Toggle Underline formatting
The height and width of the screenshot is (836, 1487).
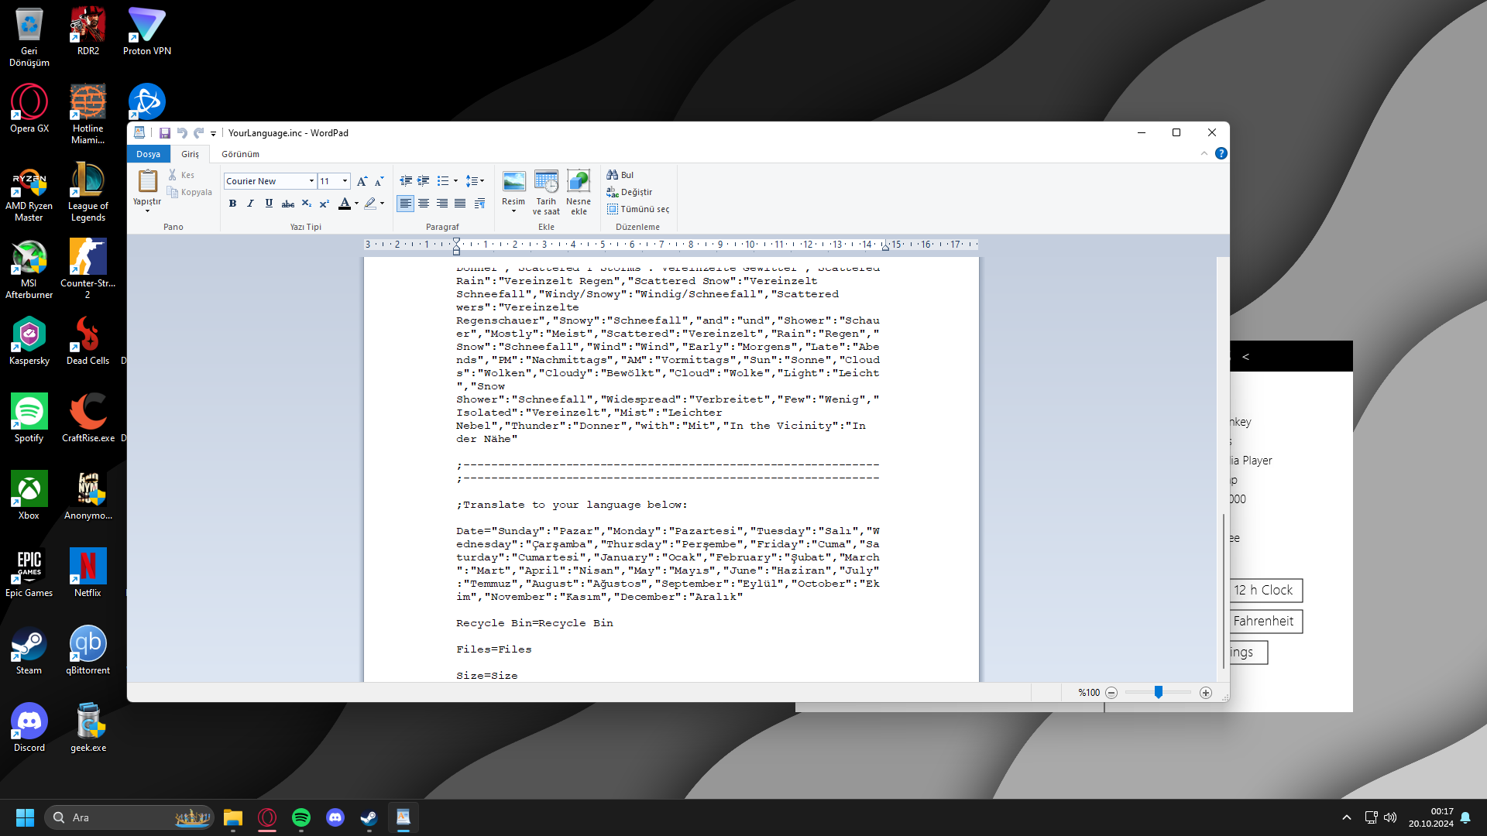[x=269, y=204]
